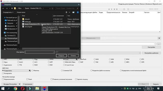Adjust the volume slider
Image resolution: width=163 pixels, height=91 pixels.
124,9
